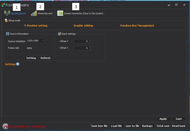The image size is (190, 131).
Task: Switch to the Receiving card tab
Action: pyautogui.click(x=44, y=13)
